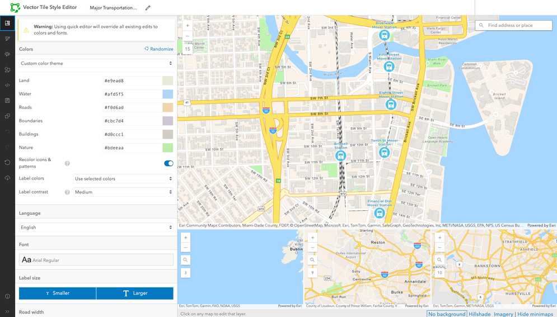Expand the Language dropdown showing English
Viewport: 557px width, 317px height.
(96, 228)
